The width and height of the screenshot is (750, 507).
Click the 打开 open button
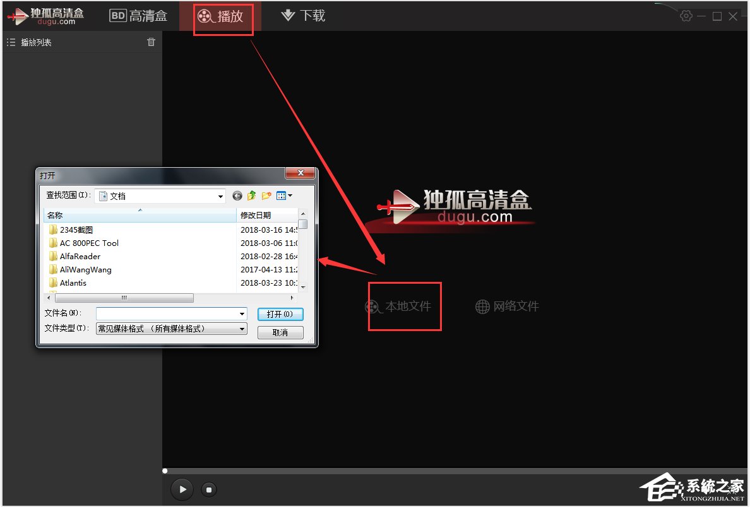pyautogui.click(x=280, y=314)
